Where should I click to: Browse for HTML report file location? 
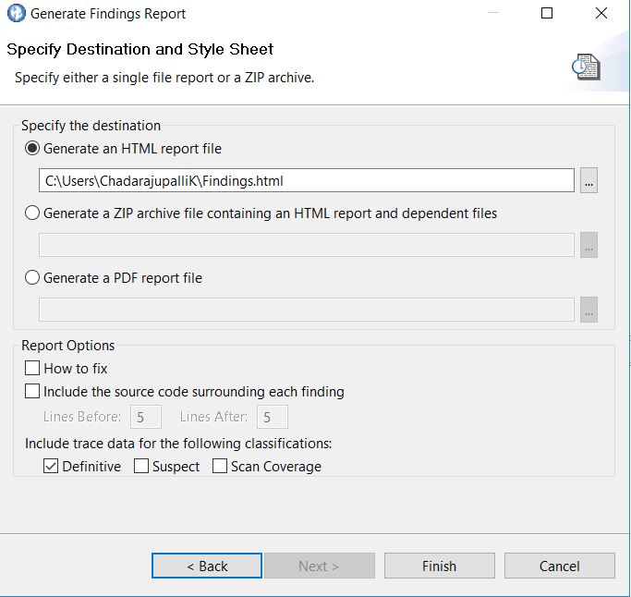[x=589, y=181]
